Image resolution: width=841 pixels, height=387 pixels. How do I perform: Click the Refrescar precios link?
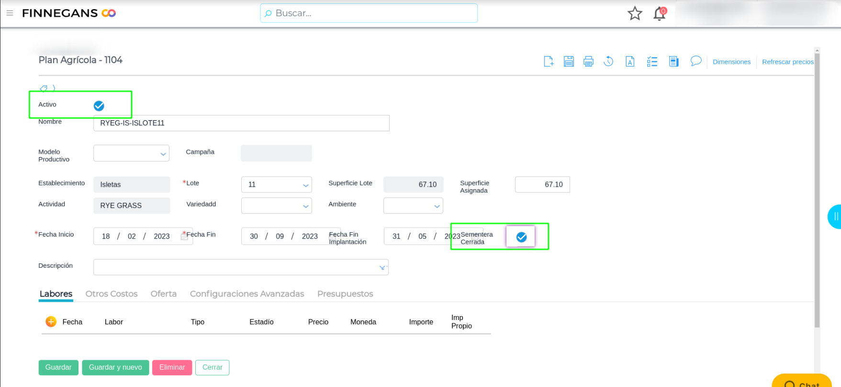tap(787, 62)
